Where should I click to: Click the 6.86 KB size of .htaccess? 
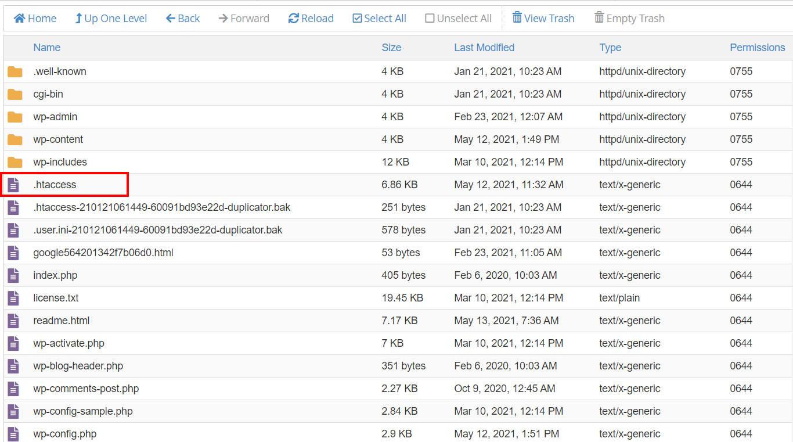tap(399, 185)
